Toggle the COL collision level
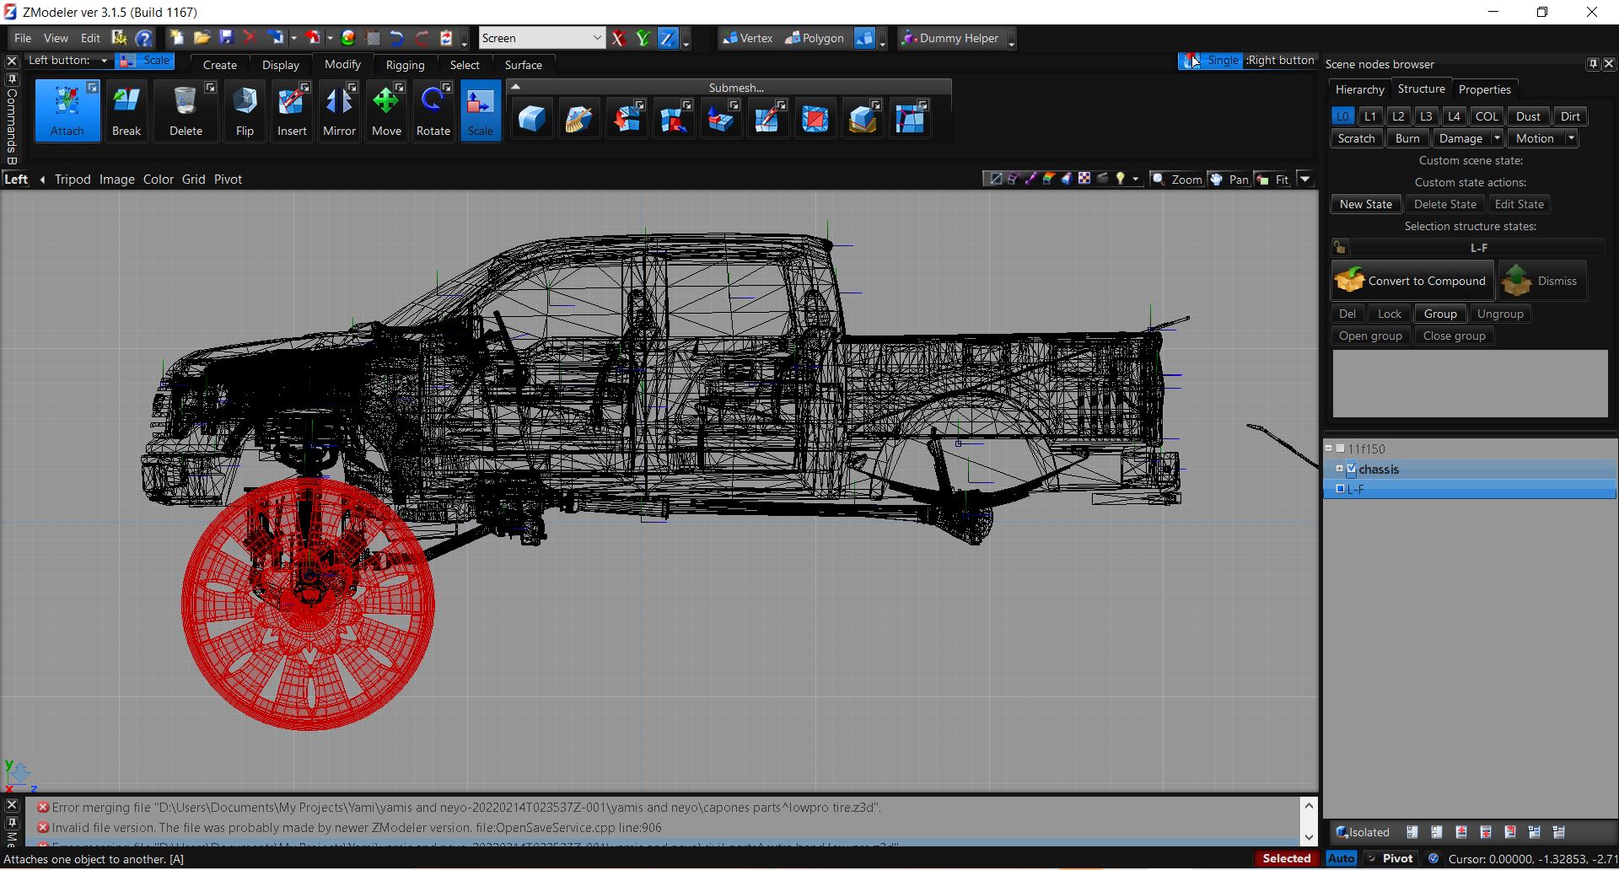Image resolution: width=1619 pixels, height=870 pixels. tap(1487, 115)
